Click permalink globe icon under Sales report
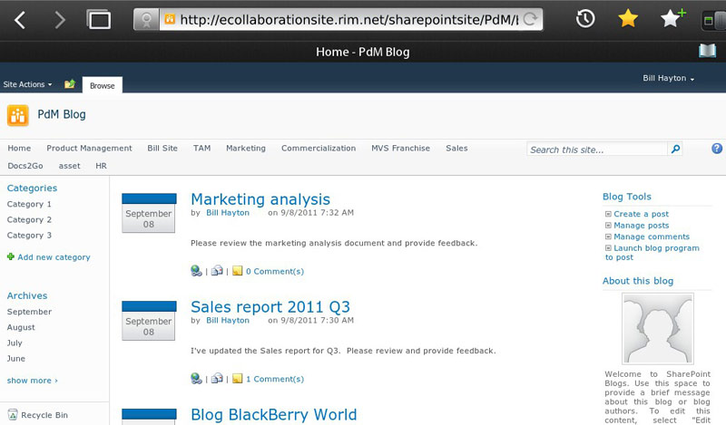 pyautogui.click(x=196, y=378)
